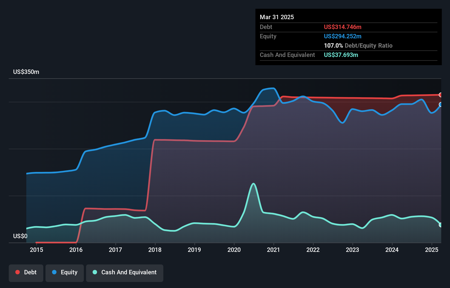Expand the Mar 31 2025 tooltip header
The image size is (450, 288).
(277, 17)
